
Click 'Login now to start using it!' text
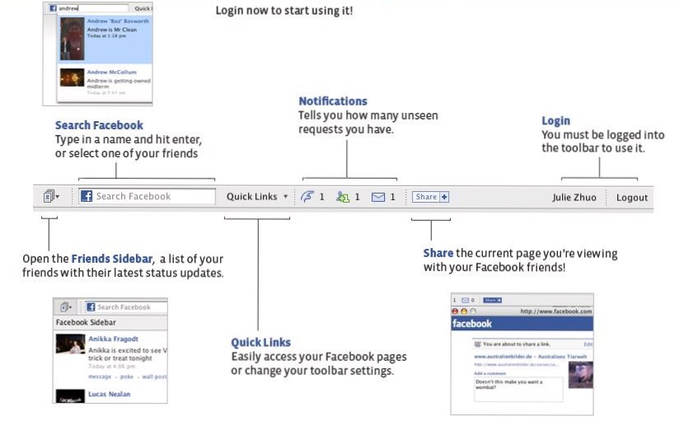[284, 11]
